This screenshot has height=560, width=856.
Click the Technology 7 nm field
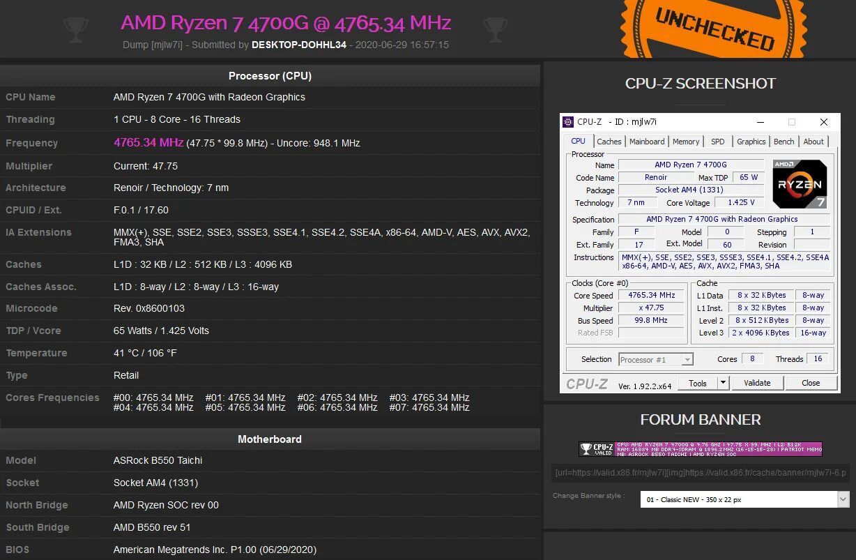pyautogui.click(x=636, y=202)
